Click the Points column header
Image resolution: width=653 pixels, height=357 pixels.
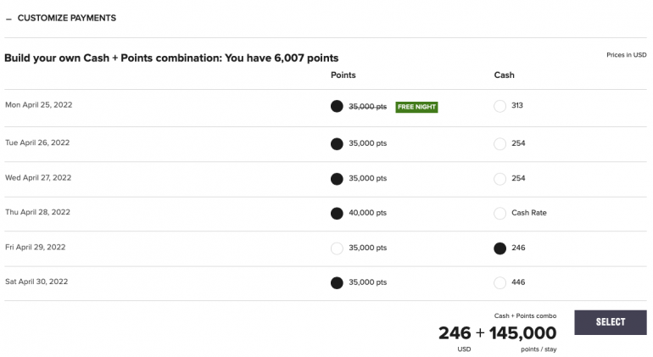point(343,75)
